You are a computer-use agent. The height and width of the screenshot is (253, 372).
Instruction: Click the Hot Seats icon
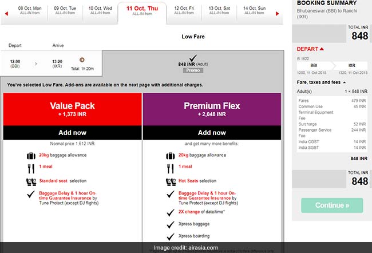click(169, 181)
